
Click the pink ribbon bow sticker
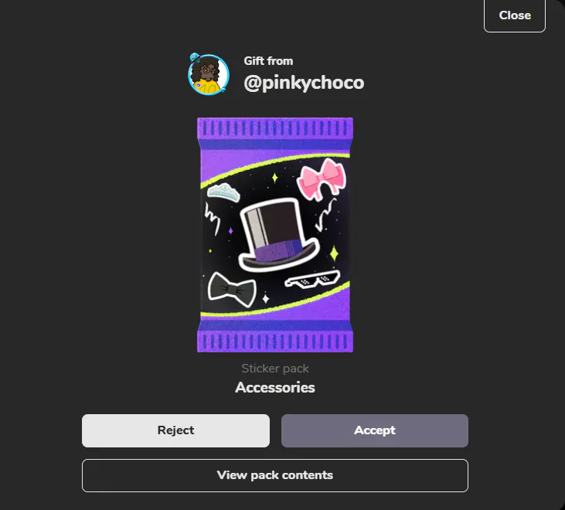[x=322, y=179]
